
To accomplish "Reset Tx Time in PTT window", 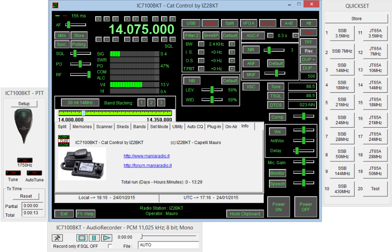I will coord(26,196).
